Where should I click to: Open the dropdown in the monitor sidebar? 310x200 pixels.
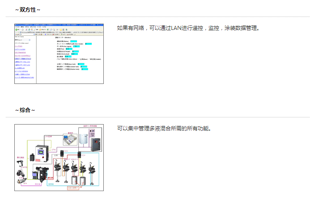click(x=27, y=39)
